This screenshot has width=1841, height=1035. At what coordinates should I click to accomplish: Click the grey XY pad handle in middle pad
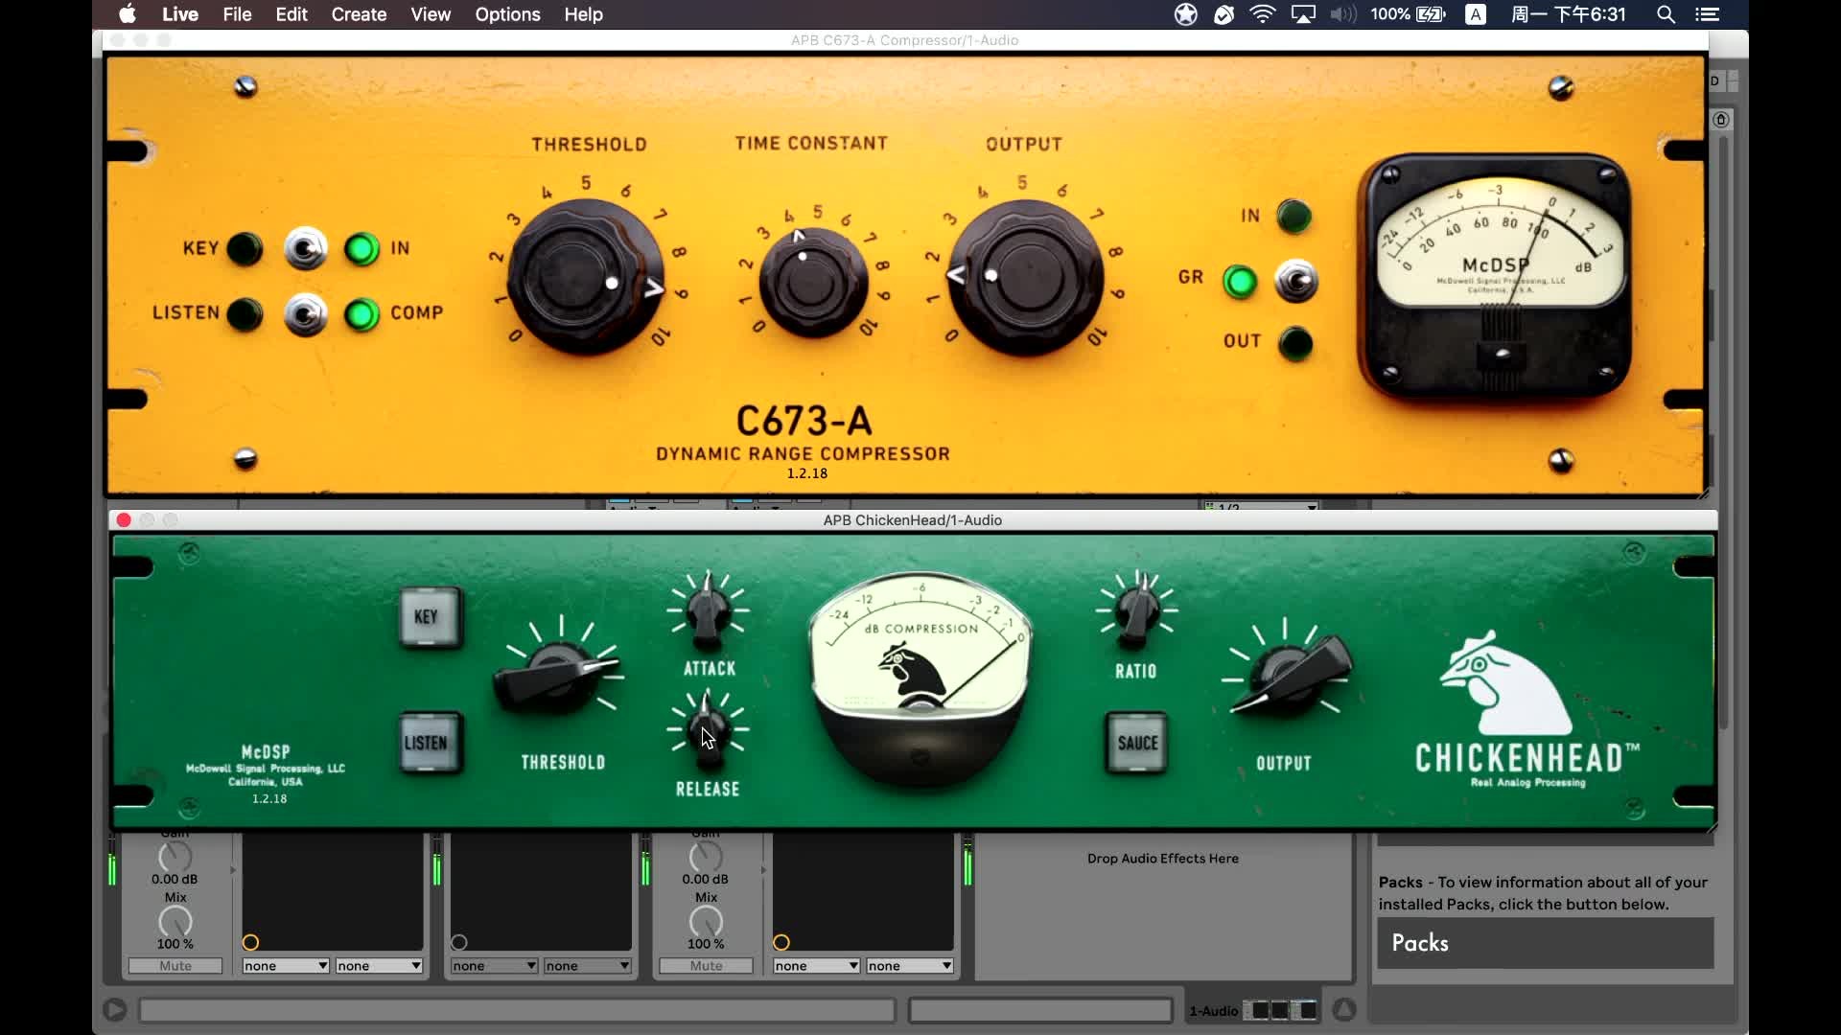[x=459, y=942]
